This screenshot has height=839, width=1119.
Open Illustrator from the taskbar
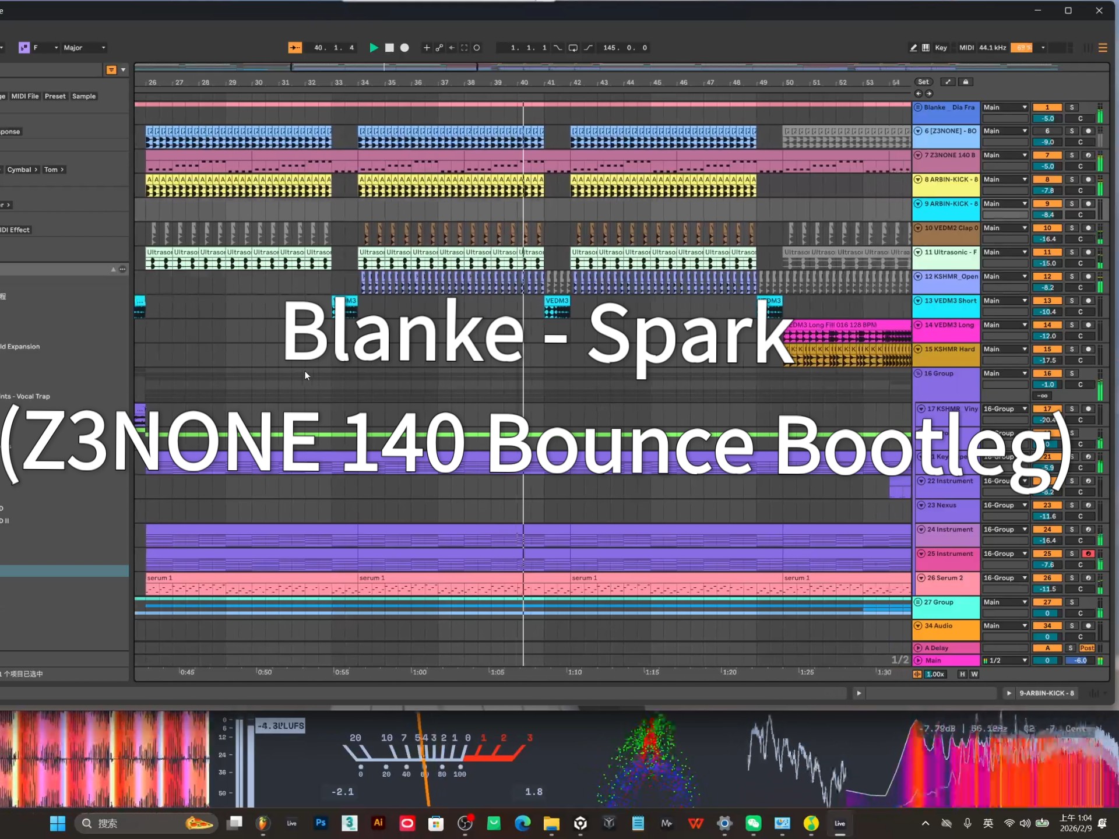pos(378,823)
